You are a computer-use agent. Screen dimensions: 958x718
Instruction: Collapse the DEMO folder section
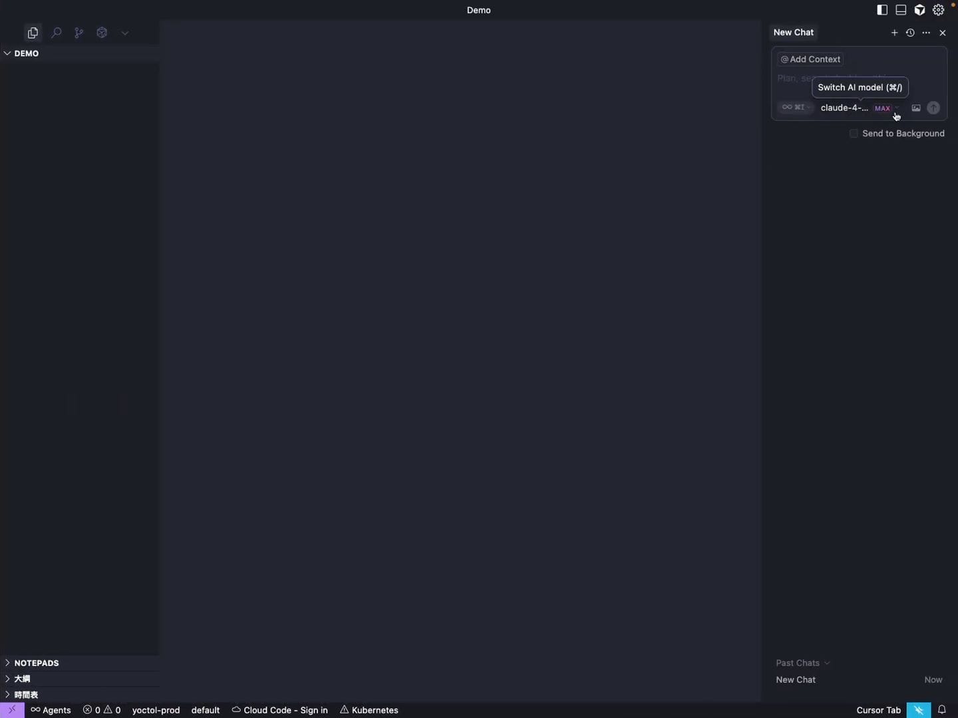point(26,53)
